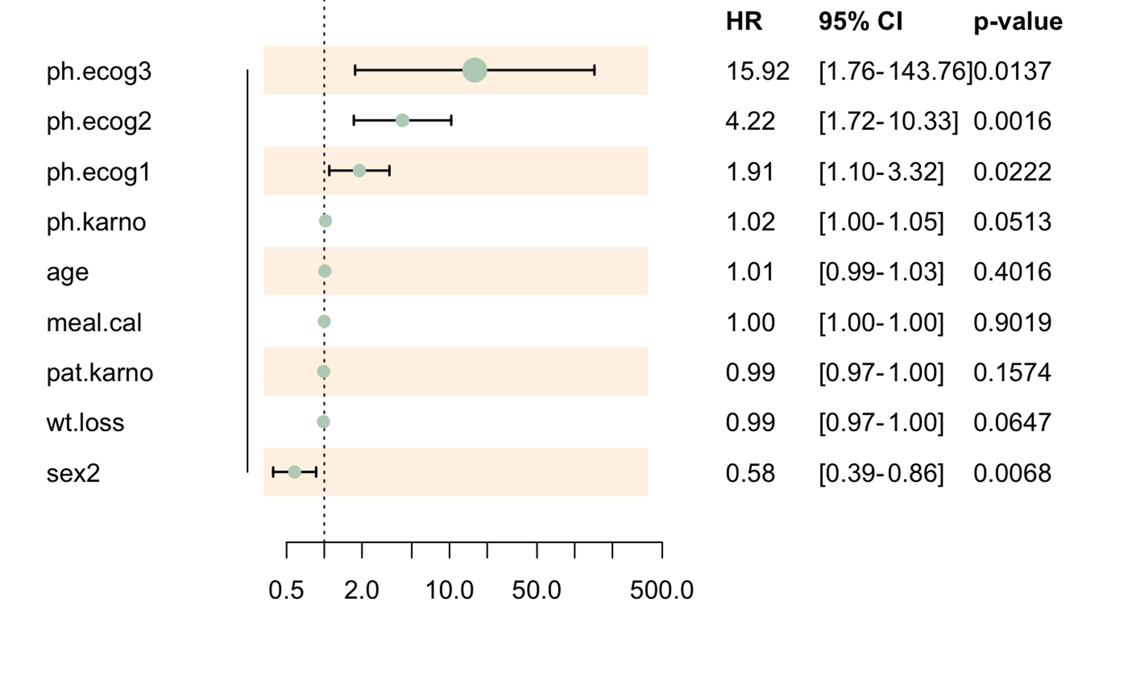Click the large ph.ecog3 hazard ratio dot
The height and width of the screenshot is (697, 1128).
tap(474, 70)
